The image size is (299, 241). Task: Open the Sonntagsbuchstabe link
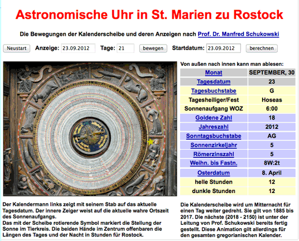point(214,136)
